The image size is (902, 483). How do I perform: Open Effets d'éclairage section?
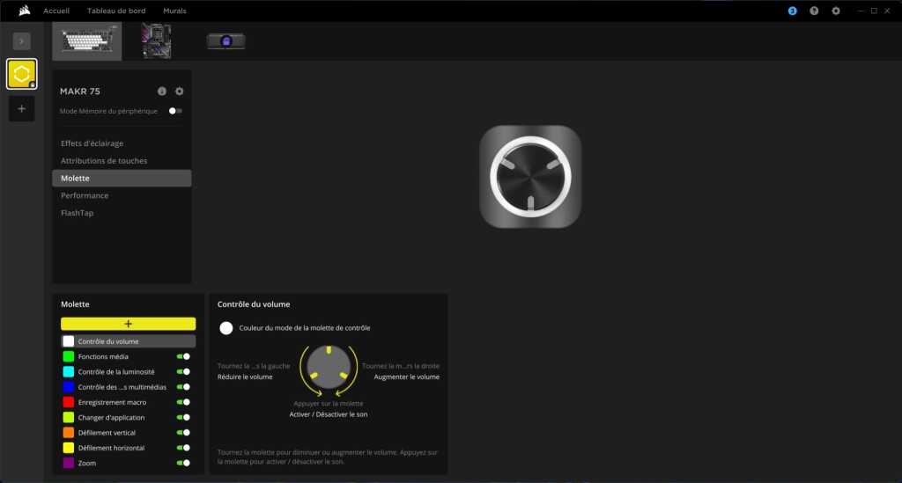(92, 143)
